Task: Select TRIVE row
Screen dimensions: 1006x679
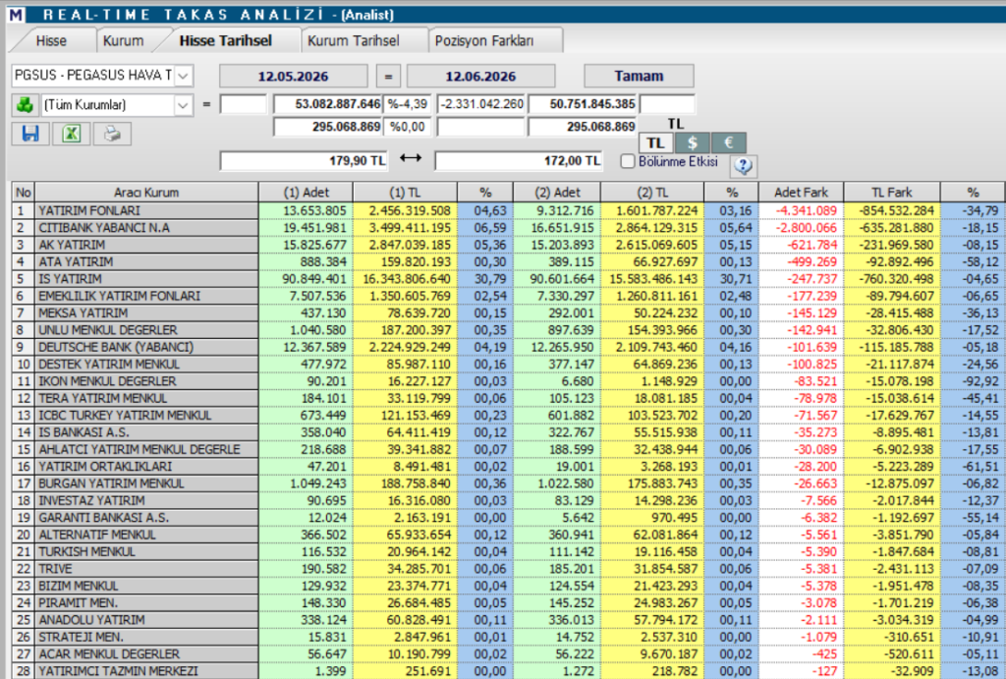Action: (x=508, y=569)
